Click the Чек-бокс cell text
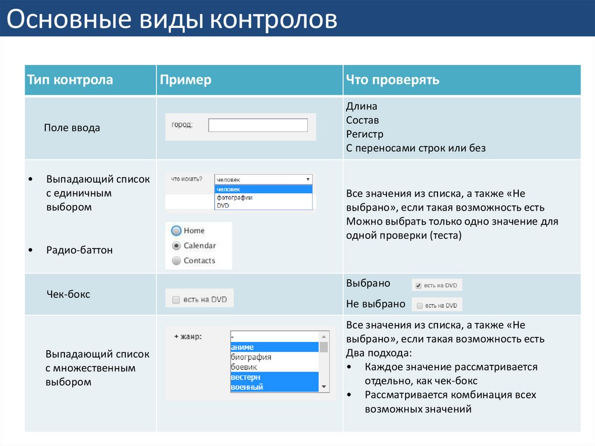The height and width of the screenshot is (446, 595). point(69,294)
